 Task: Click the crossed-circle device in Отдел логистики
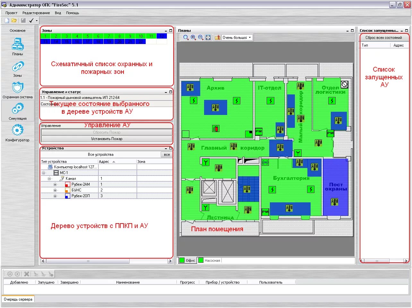(345, 84)
